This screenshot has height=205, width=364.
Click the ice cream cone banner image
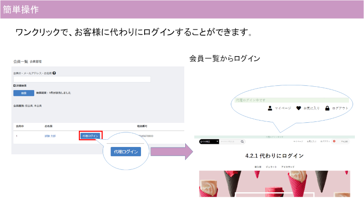click(x=274, y=184)
